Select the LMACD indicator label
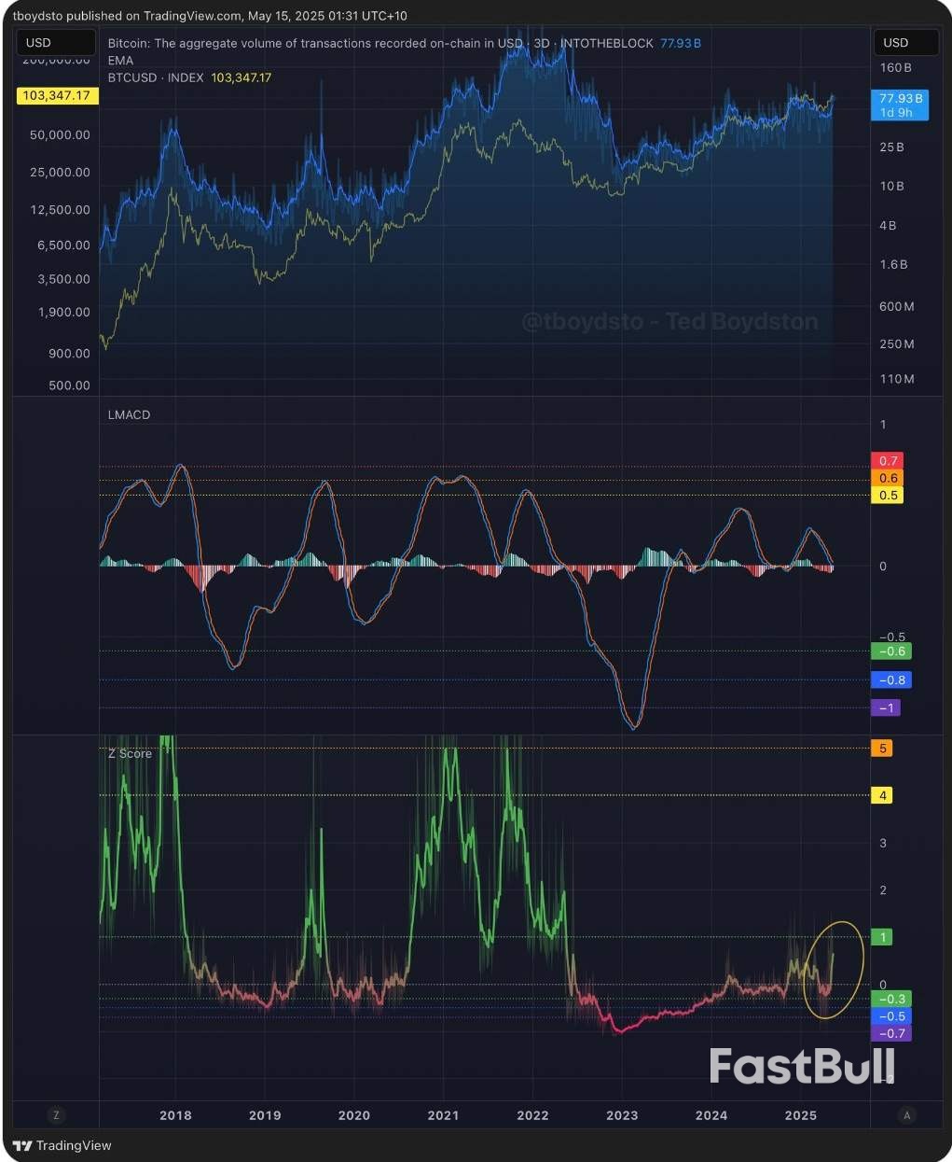The height and width of the screenshot is (1162, 952). pyautogui.click(x=129, y=414)
